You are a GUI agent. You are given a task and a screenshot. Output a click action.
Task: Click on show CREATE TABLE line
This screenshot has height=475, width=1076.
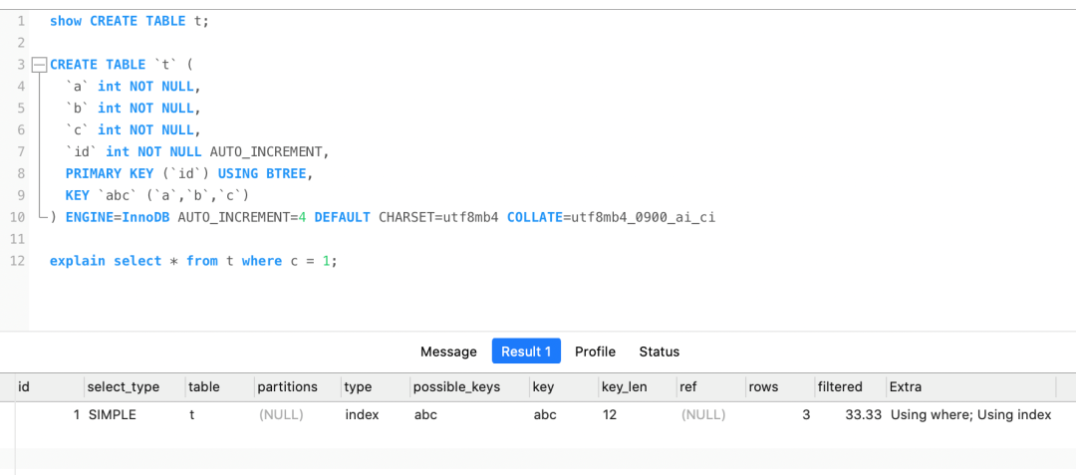click(130, 21)
